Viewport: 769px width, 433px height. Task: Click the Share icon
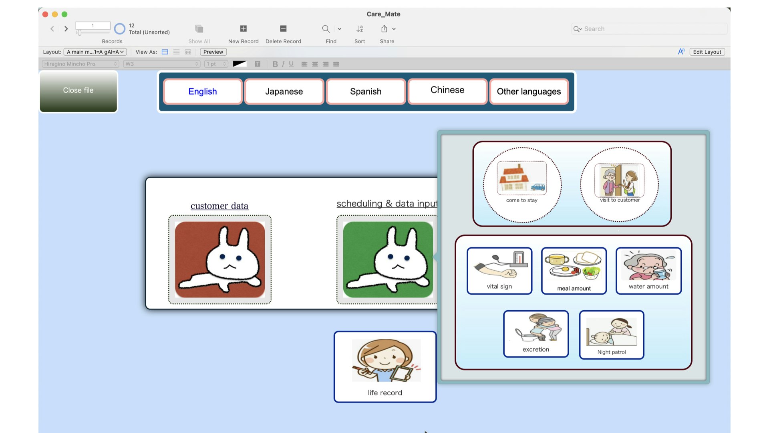click(384, 28)
